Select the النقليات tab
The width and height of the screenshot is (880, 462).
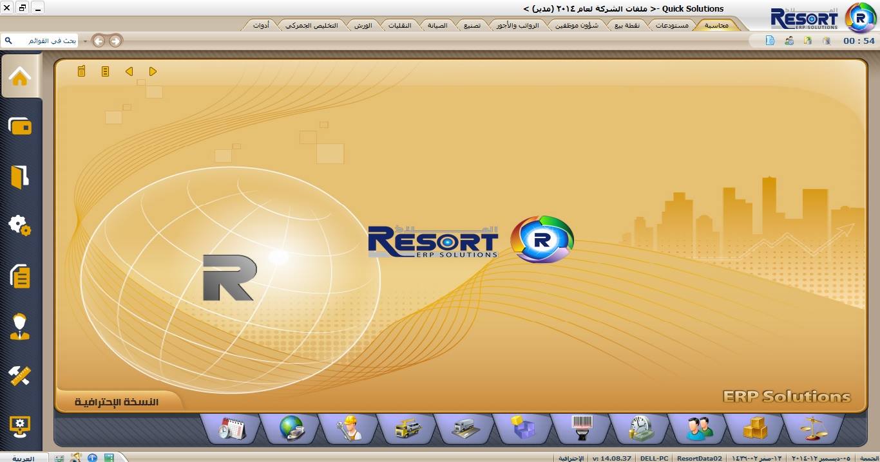pos(400,25)
